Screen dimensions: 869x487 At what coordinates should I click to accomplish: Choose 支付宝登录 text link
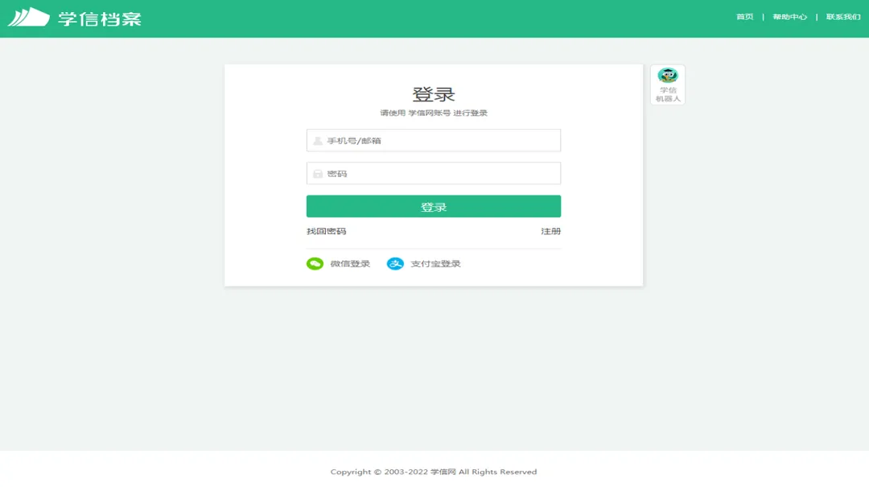coord(435,263)
